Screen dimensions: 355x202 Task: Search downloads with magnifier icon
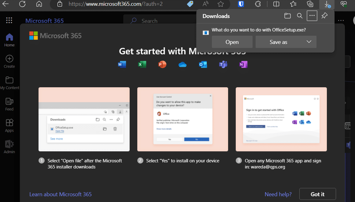point(300,16)
